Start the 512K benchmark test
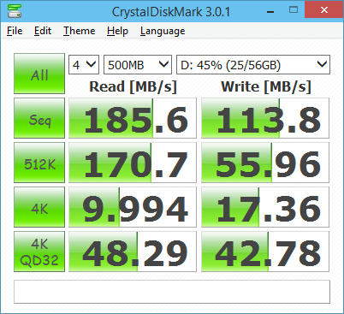Viewport: 344px width, 314px height. [39, 163]
